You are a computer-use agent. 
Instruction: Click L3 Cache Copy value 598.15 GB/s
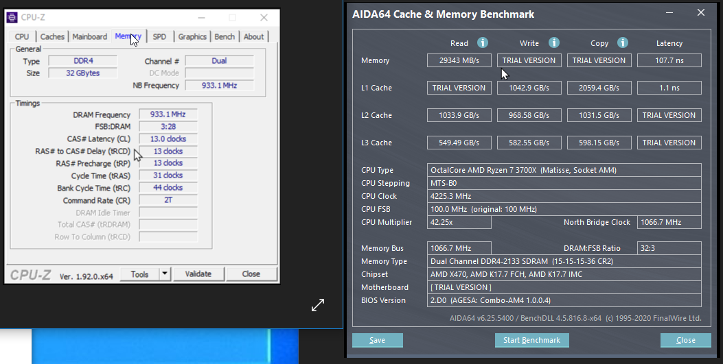coord(599,143)
